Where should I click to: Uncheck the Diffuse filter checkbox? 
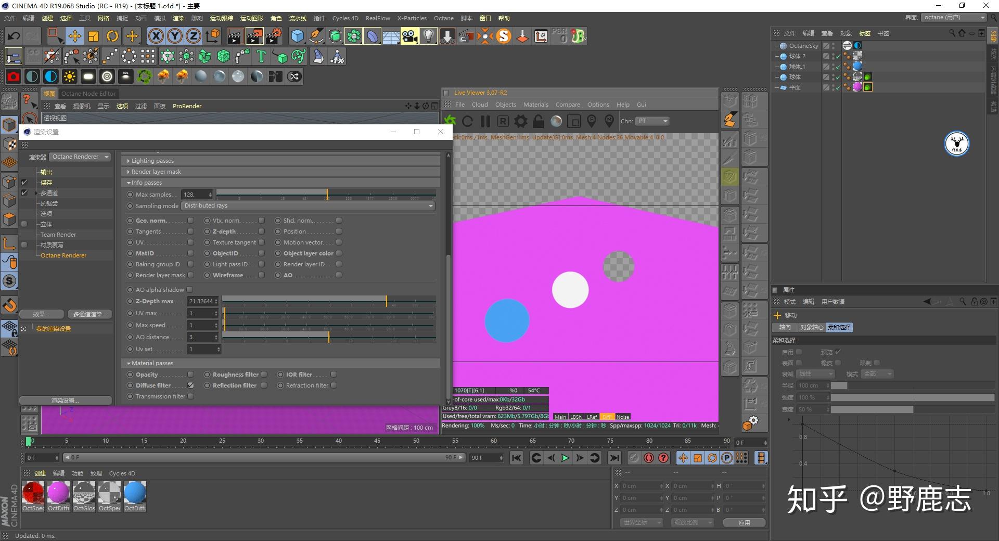pyautogui.click(x=191, y=385)
